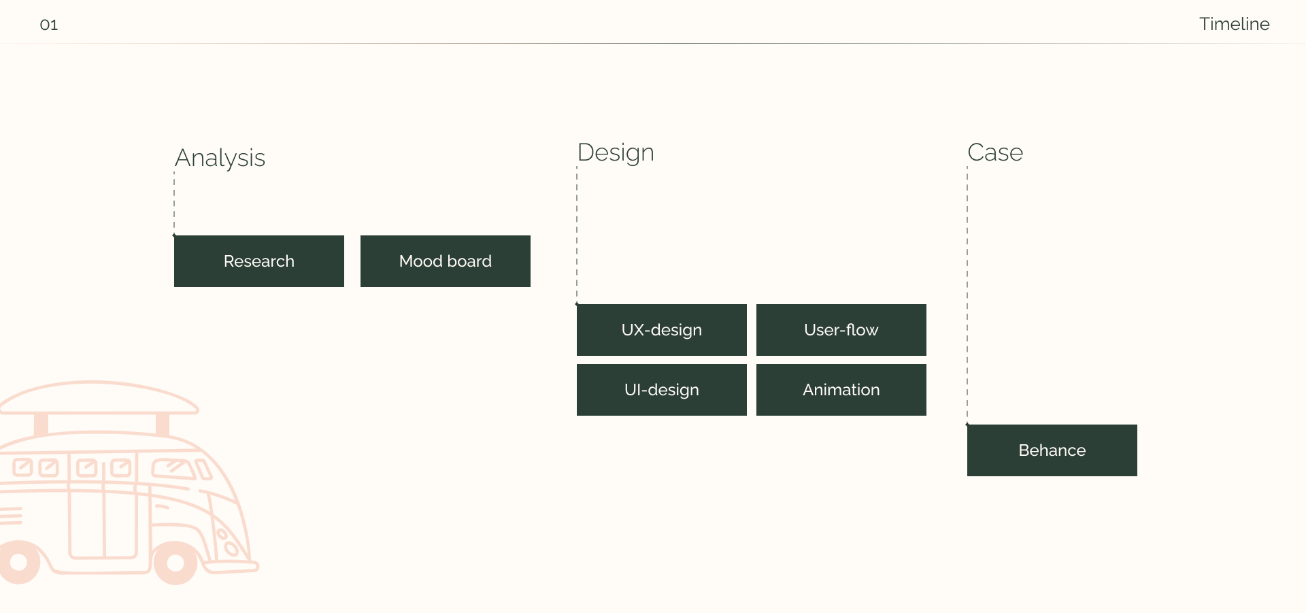Viewport: 1306px width, 613px height.
Task: Click the Case phase heading
Action: pos(994,152)
